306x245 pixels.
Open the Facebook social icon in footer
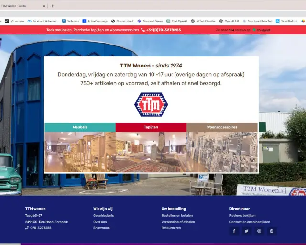coord(234,231)
